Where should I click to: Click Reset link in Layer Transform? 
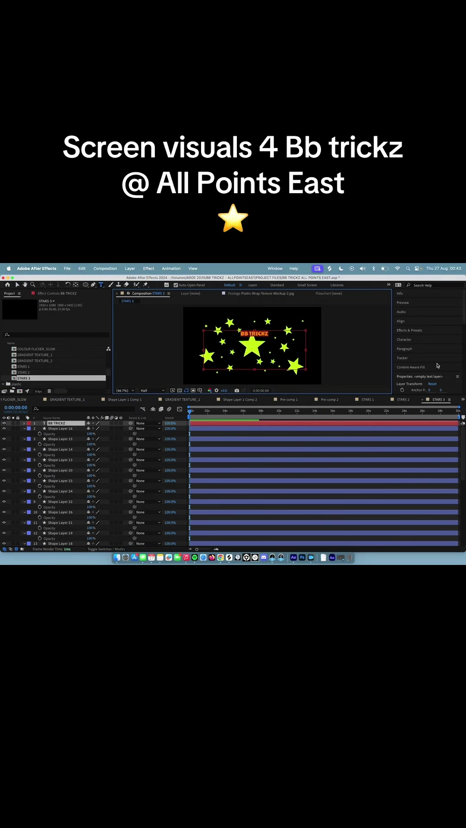click(x=432, y=384)
